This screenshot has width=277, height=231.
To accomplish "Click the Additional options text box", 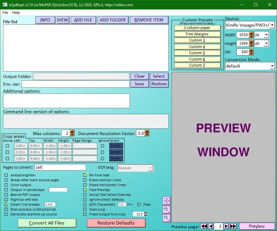I will point(67,101).
